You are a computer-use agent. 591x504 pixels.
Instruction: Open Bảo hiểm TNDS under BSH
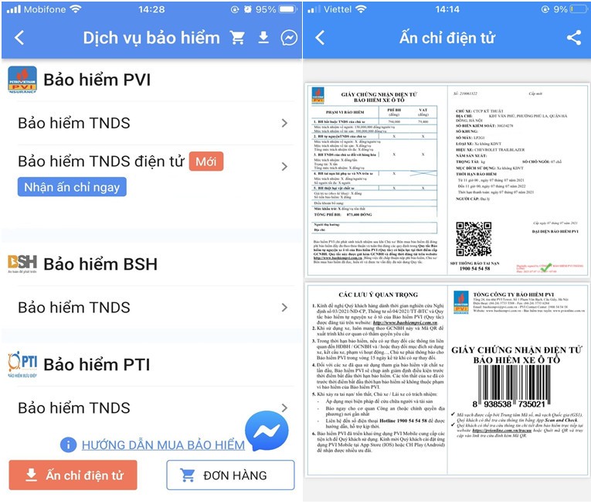click(152, 308)
